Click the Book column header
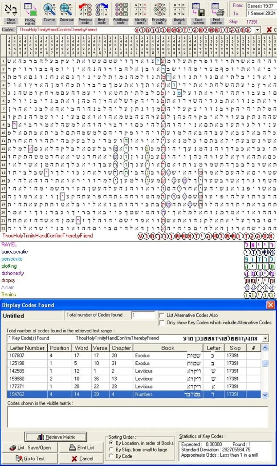 click(x=168, y=348)
